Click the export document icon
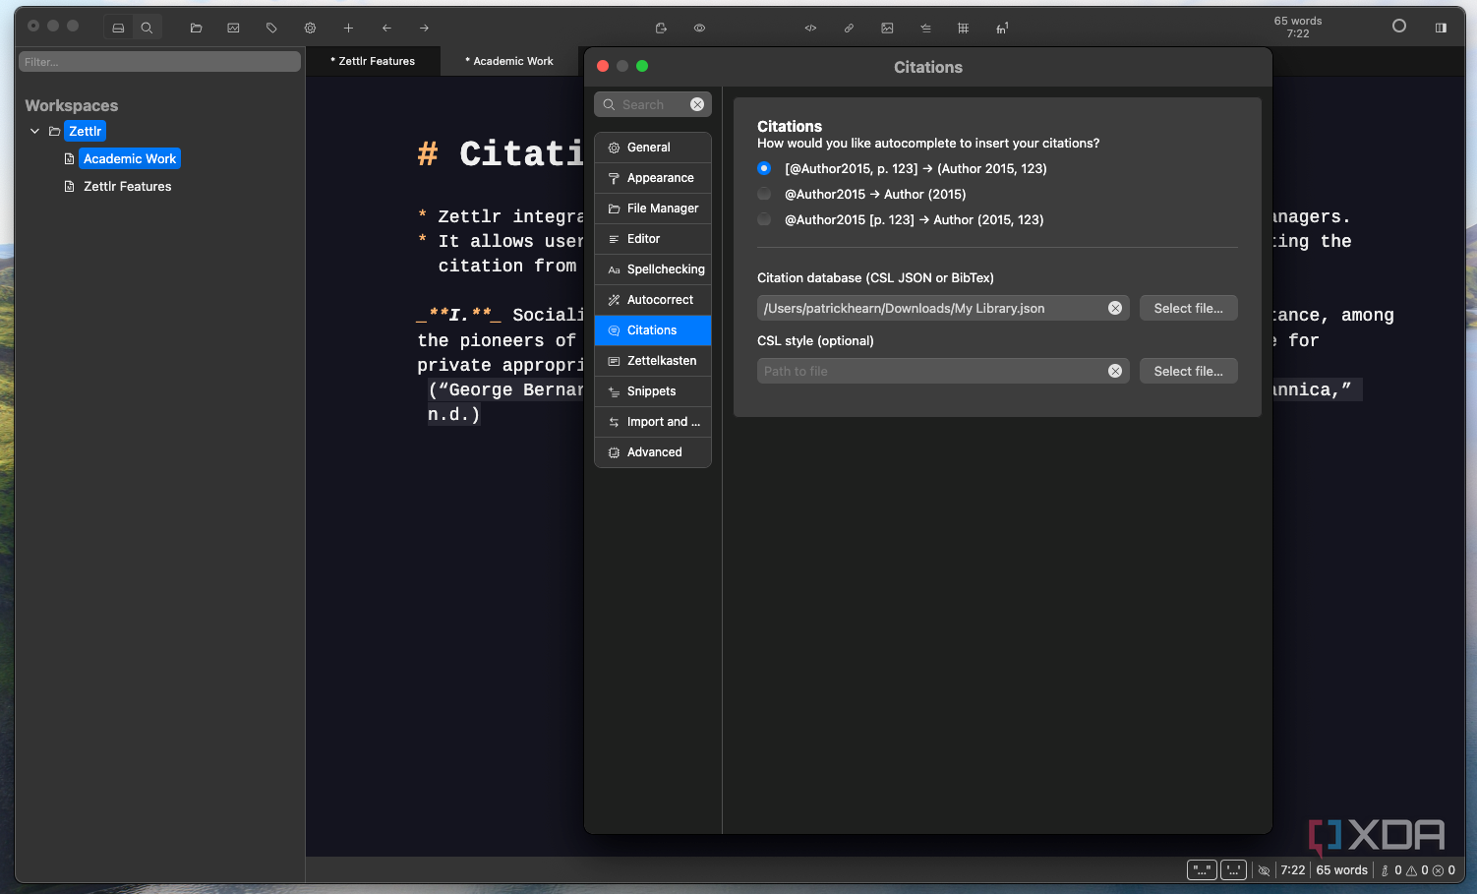The height and width of the screenshot is (894, 1477). pos(661,29)
